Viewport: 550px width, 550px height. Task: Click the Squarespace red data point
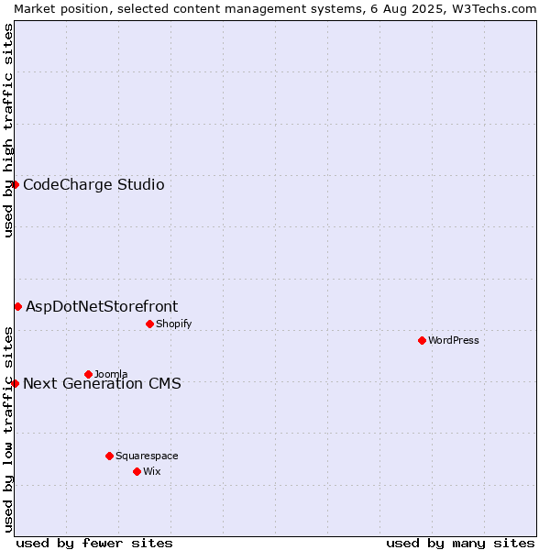tap(109, 456)
